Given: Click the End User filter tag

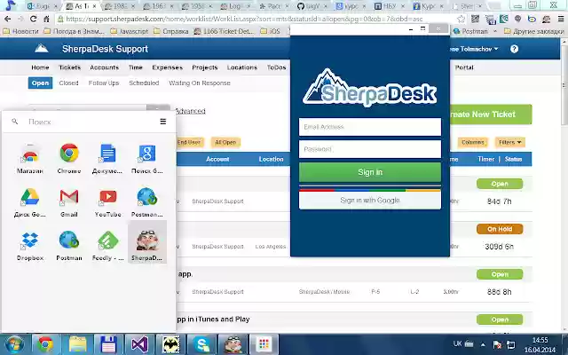Looking at the screenshot, I should [x=190, y=142].
